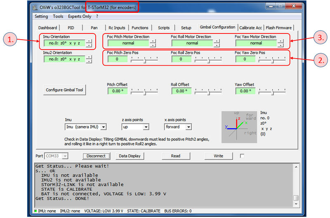The width and height of the screenshot is (330, 218).
Task: Click the IMU orientation axis diagram
Action: tap(240, 127)
